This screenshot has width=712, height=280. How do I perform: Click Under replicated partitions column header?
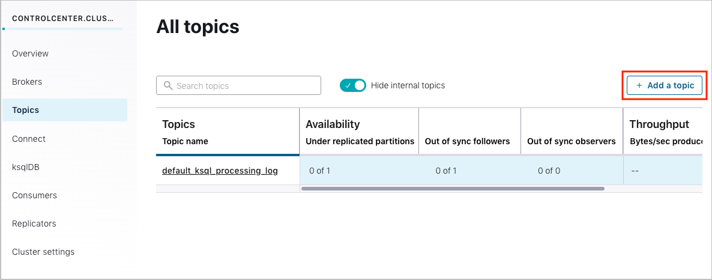coord(360,141)
